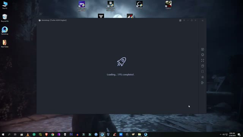
Task: Open the blue XS icon on taskbar
Action: pos(121,134)
